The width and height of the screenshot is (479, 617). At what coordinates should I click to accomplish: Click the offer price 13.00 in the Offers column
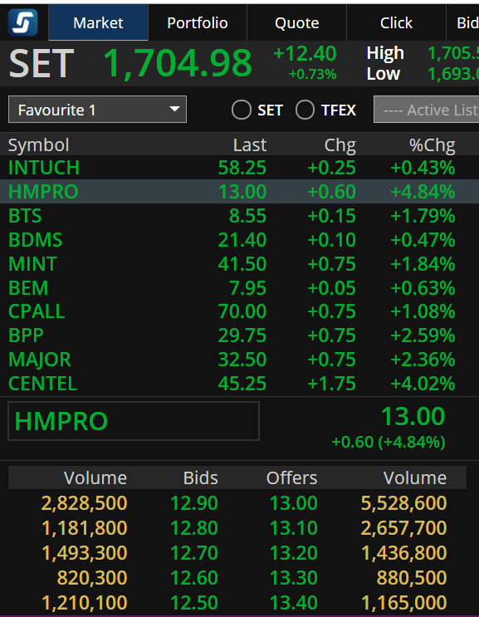[x=293, y=503]
